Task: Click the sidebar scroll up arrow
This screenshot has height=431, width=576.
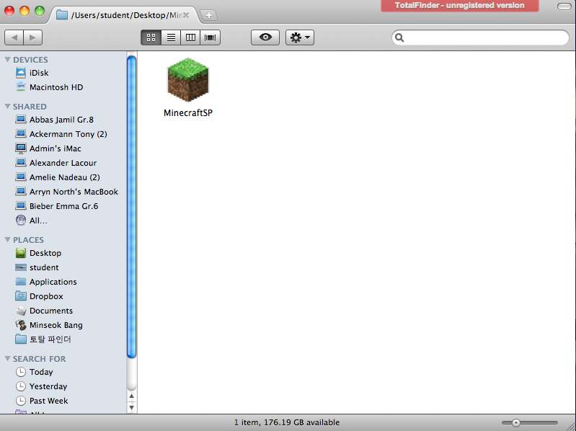Action: tap(131, 396)
